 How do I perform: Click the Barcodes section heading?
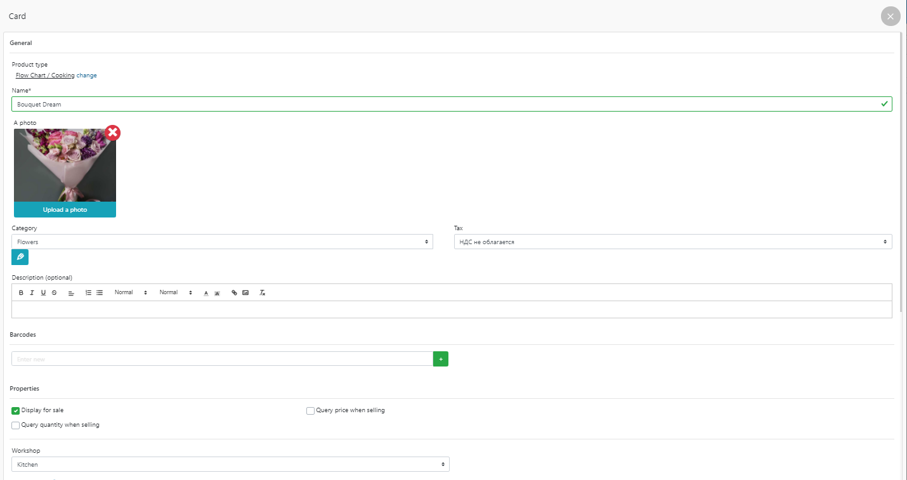tap(23, 334)
